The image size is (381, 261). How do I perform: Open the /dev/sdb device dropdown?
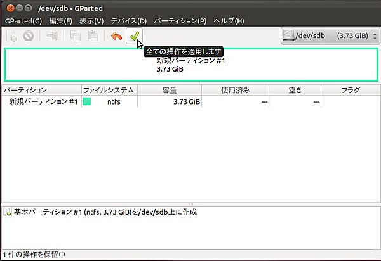click(x=330, y=36)
